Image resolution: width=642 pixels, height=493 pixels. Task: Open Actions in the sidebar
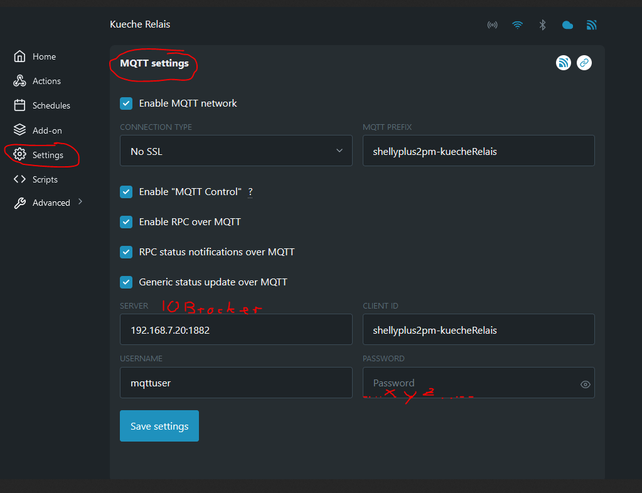click(x=46, y=81)
